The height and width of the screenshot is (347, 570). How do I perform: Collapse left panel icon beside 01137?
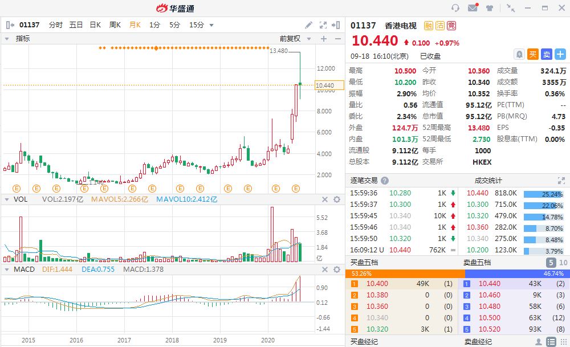10,25
